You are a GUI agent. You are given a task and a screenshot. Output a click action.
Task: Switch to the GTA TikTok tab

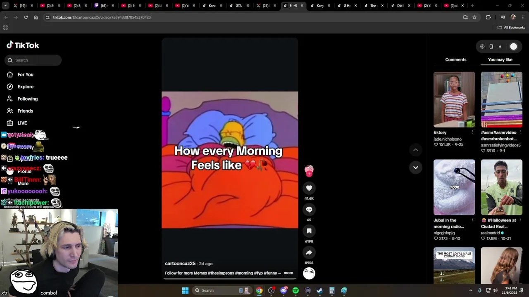(x=239, y=6)
